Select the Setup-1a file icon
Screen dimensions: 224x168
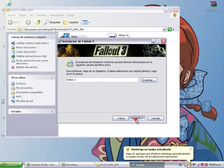coord(113,36)
